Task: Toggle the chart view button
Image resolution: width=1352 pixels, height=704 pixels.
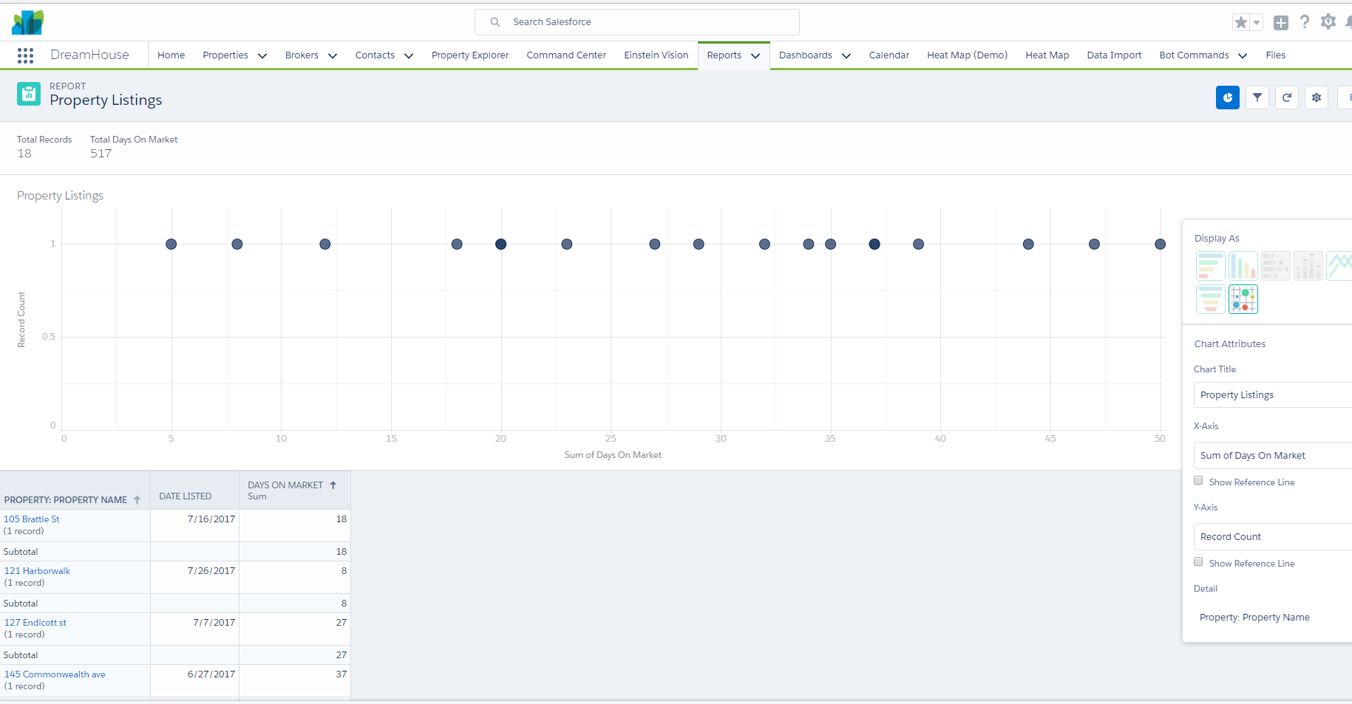Action: pyautogui.click(x=1227, y=98)
